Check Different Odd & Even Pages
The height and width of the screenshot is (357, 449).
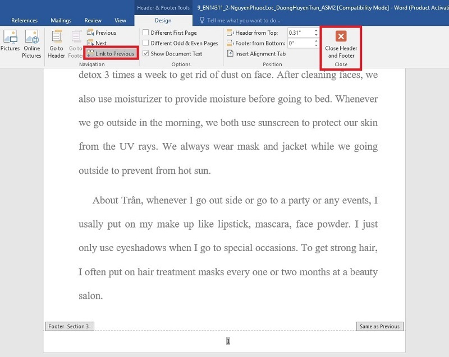point(146,43)
